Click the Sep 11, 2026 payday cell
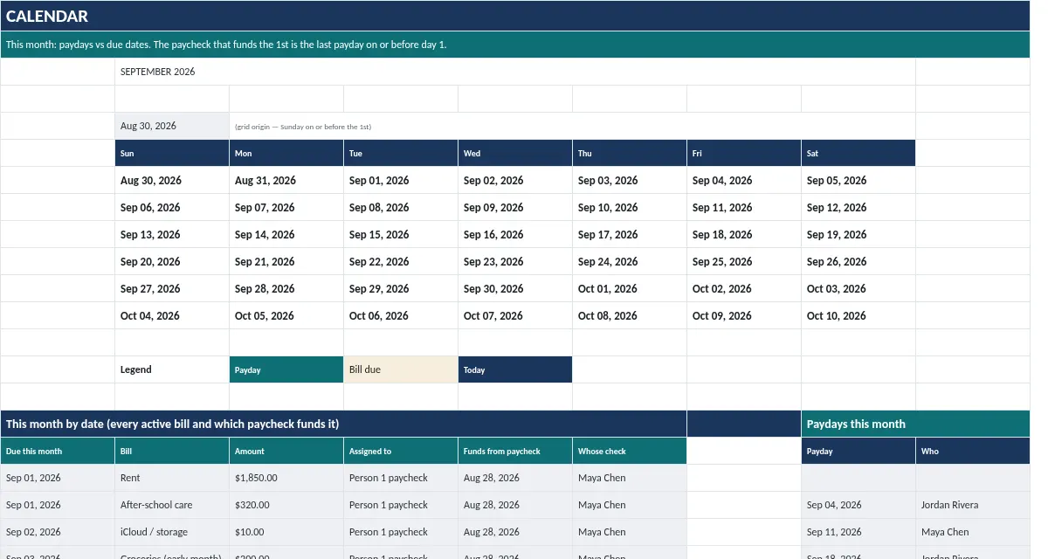This screenshot has height=559, width=1048. click(858, 532)
